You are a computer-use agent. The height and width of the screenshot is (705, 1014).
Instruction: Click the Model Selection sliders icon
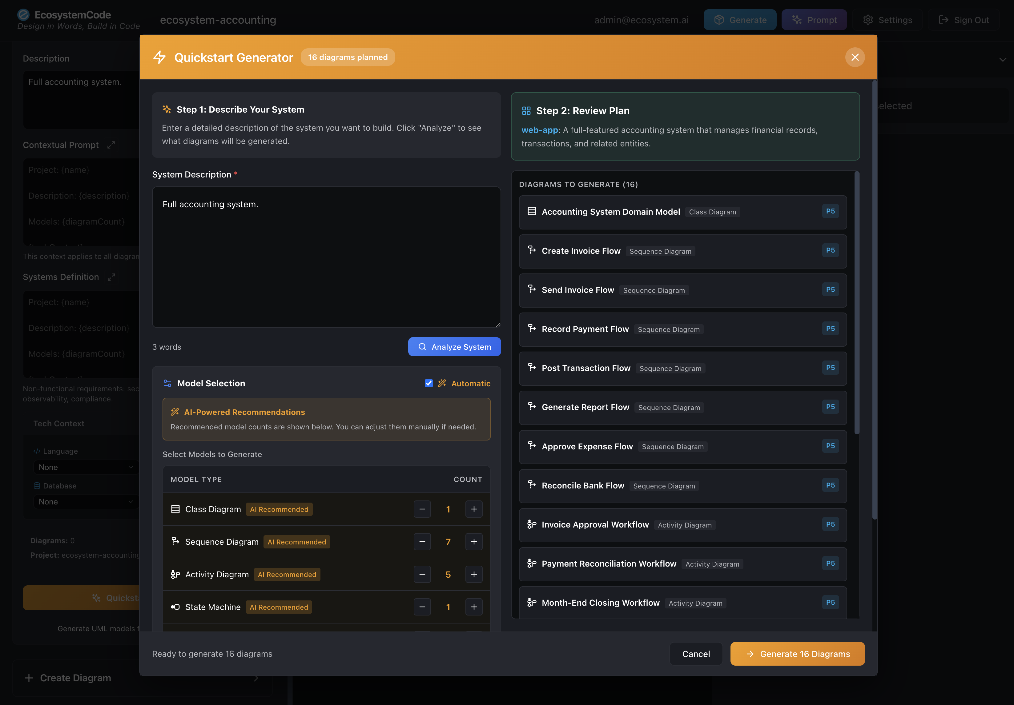pyautogui.click(x=167, y=383)
